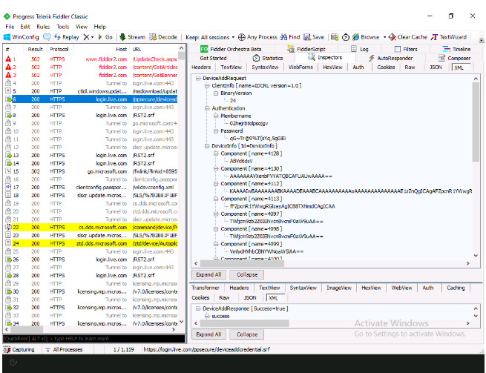
Task: Open the Find sessions tool
Action: (x=290, y=37)
